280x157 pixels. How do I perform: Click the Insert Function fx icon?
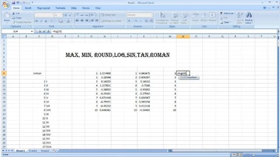[48, 31]
